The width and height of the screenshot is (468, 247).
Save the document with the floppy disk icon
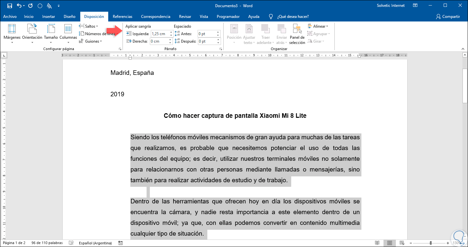click(x=9, y=6)
